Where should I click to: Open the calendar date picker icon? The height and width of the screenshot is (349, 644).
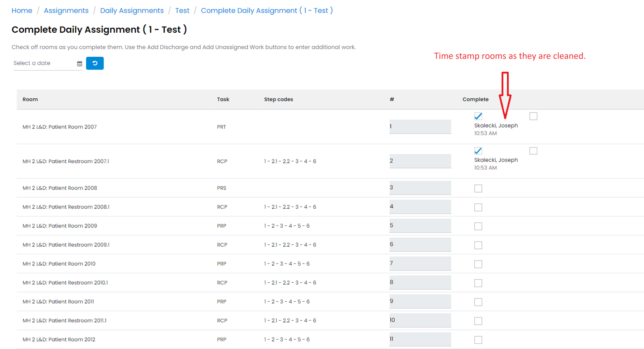pyautogui.click(x=80, y=63)
